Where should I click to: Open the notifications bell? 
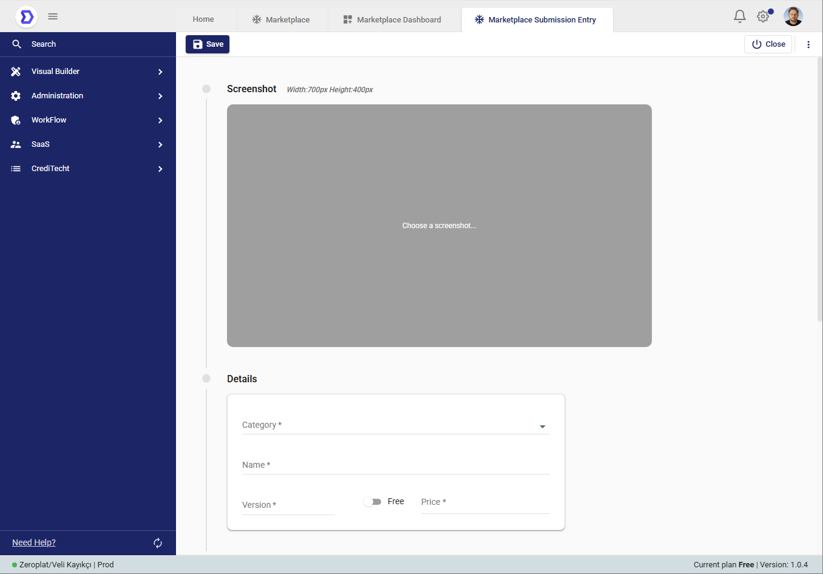point(739,16)
